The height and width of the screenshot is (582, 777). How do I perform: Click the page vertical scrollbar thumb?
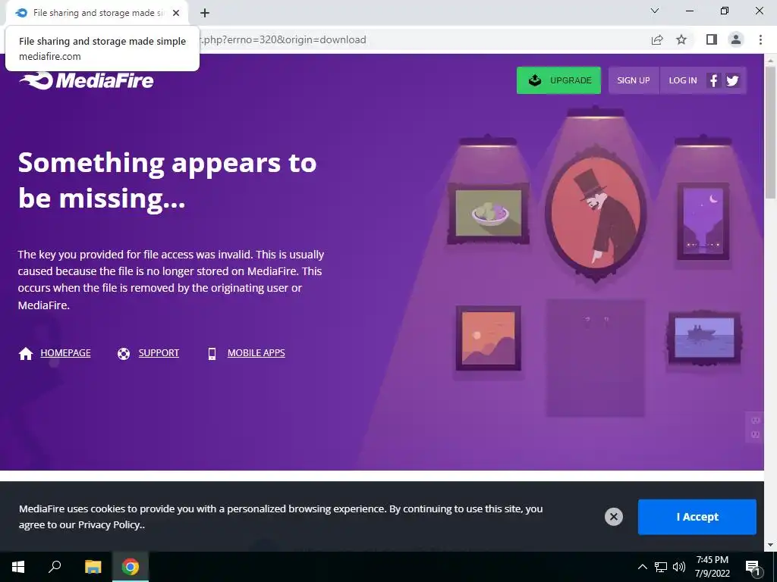coord(771,133)
